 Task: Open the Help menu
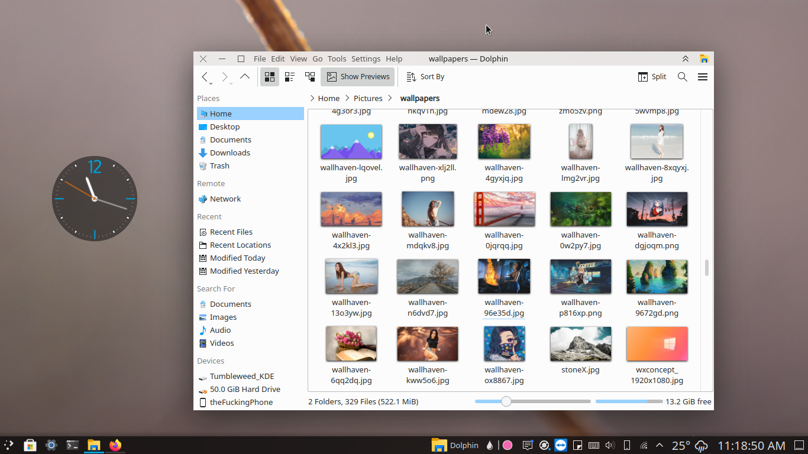coord(394,59)
